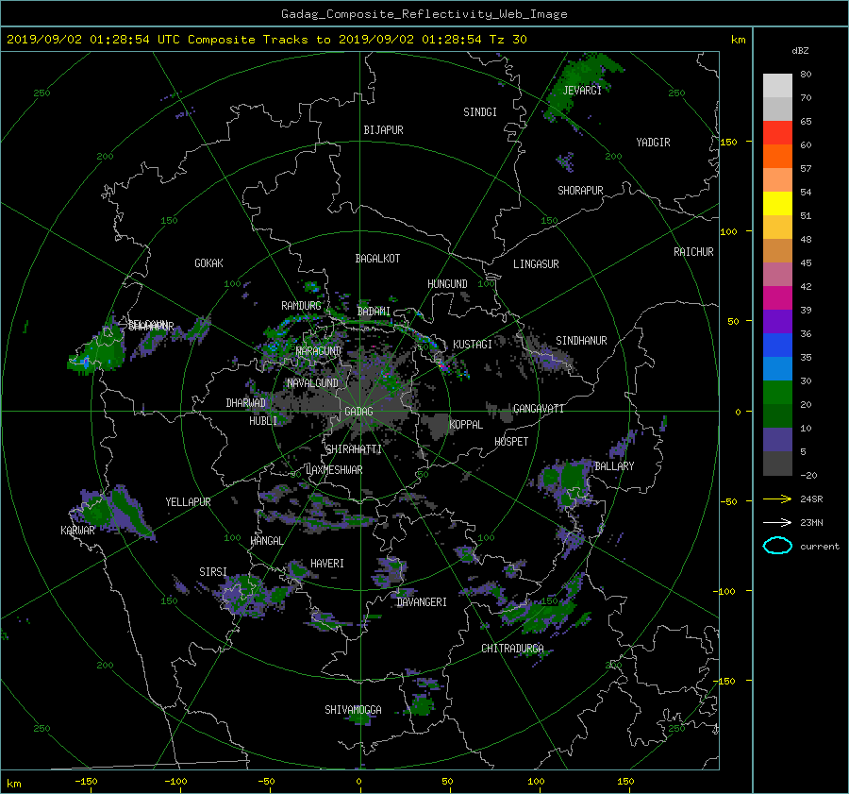
Task: Click the RAMDURG city label
Action: [301, 306]
